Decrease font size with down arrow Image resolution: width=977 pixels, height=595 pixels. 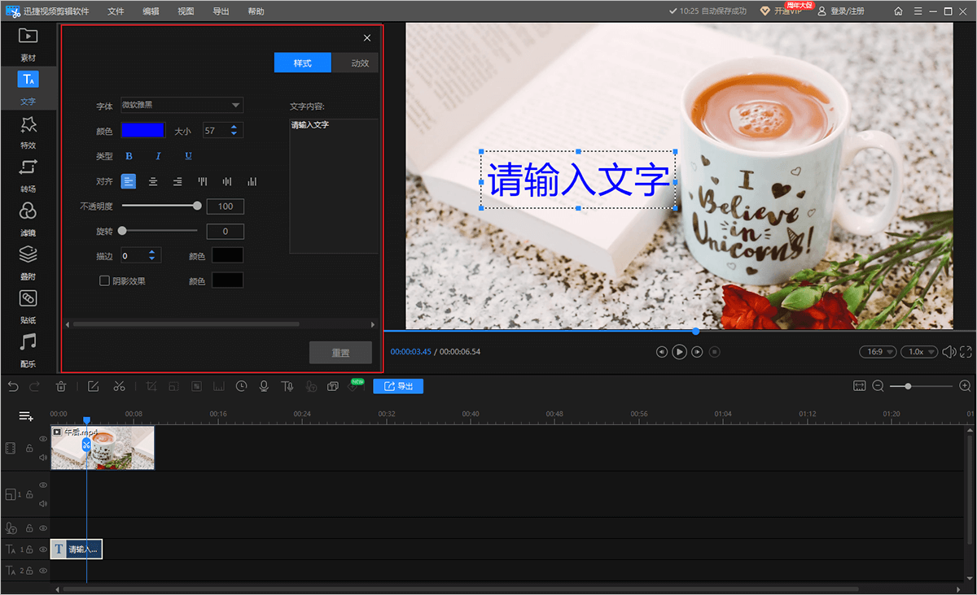tap(234, 134)
